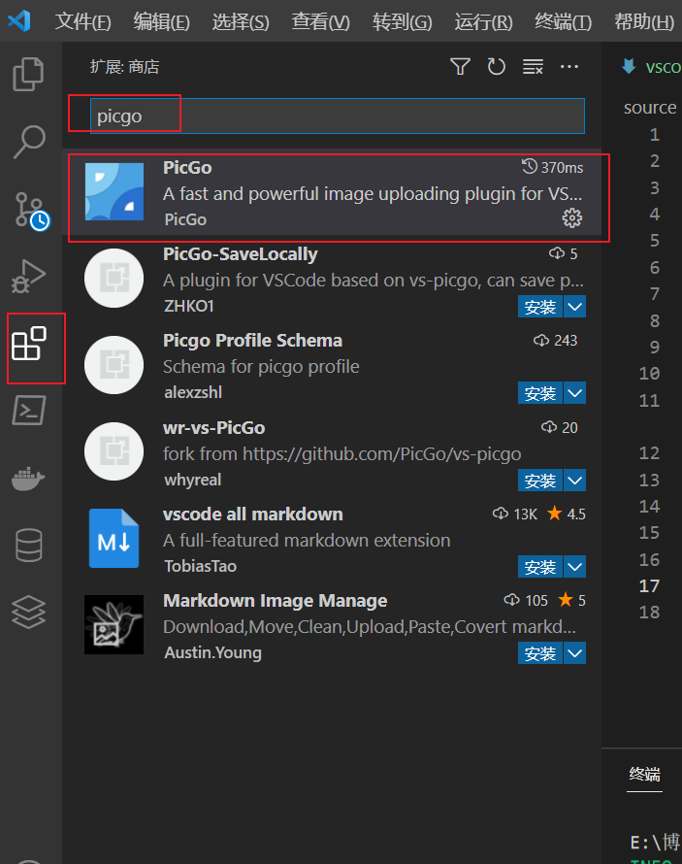Click the extension search box containing picgo
682x864 pixels.
click(x=337, y=116)
